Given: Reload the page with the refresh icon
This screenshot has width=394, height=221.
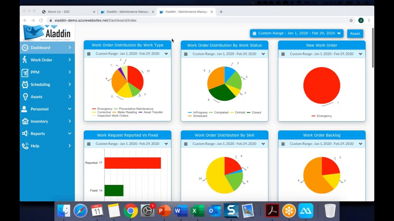Looking at the screenshot, I should click(41, 20).
